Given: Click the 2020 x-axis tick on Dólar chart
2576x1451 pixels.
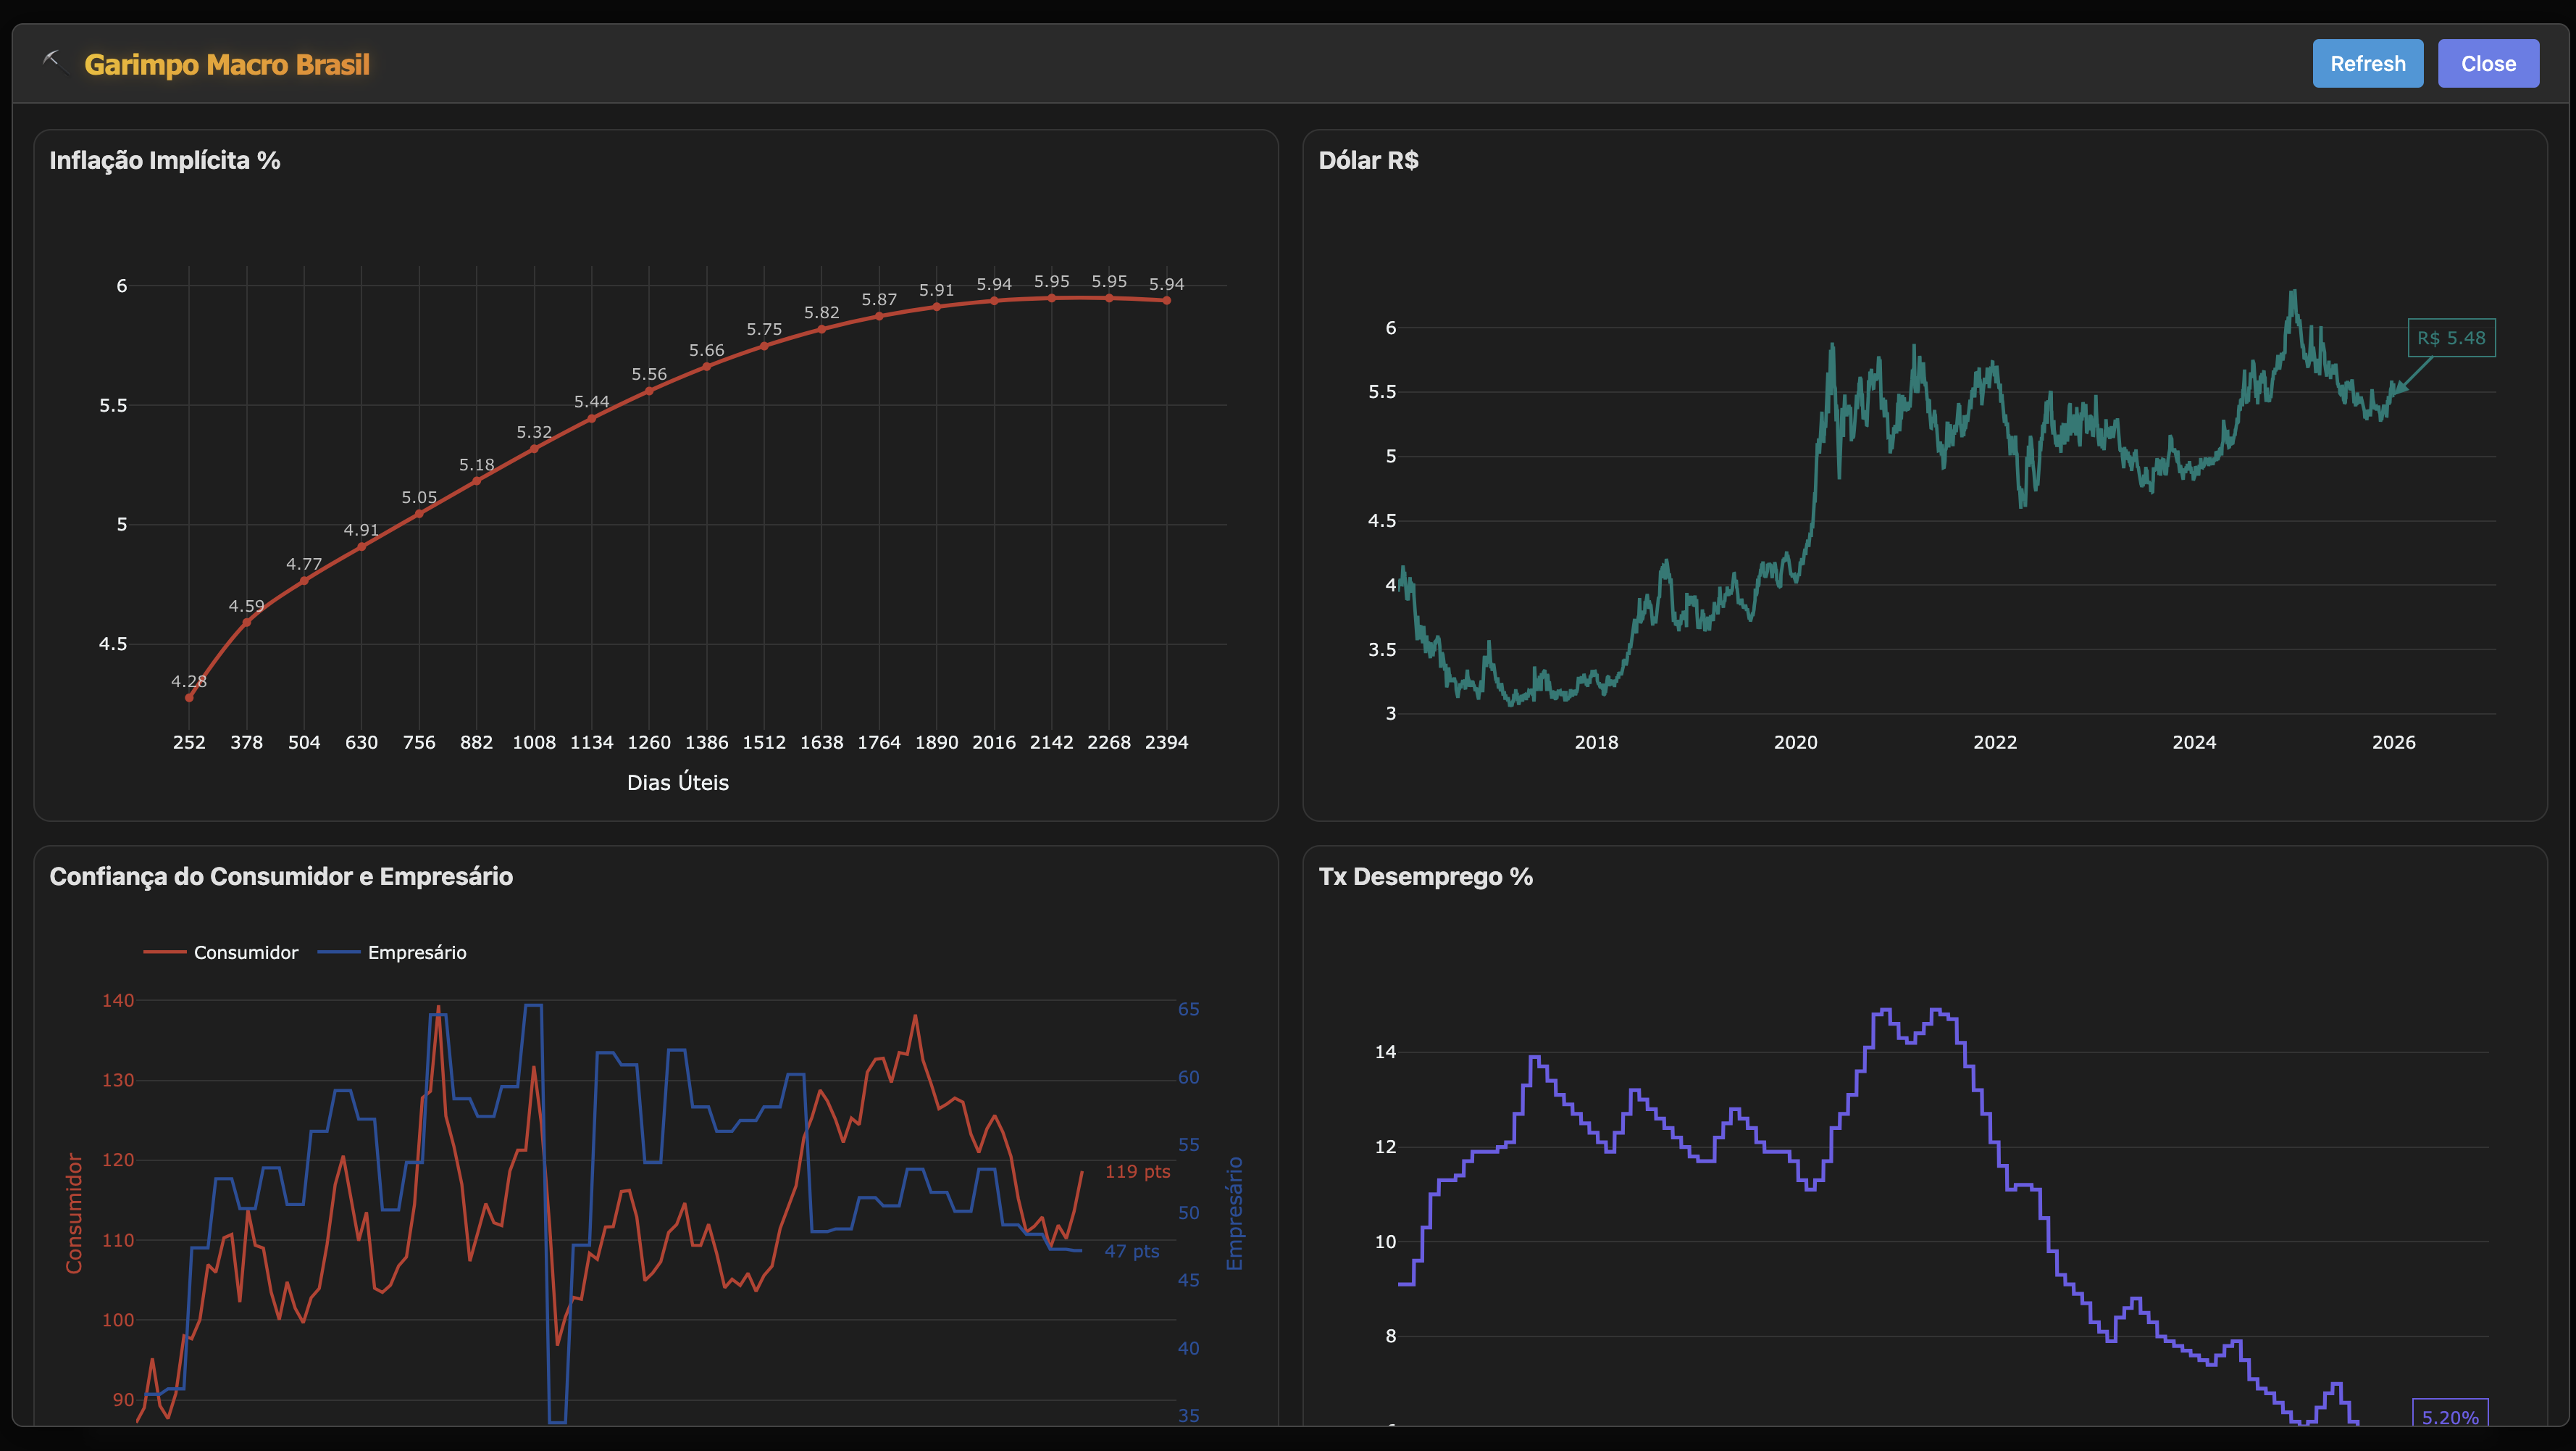Looking at the screenshot, I should click(1795, 742).
